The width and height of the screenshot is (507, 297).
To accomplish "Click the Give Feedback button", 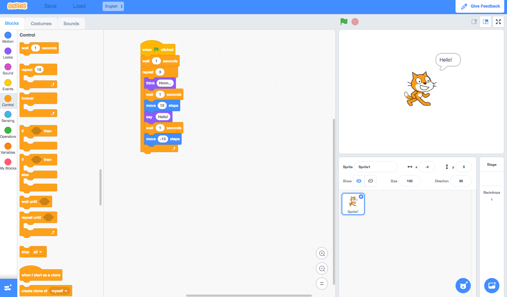I will coord(480,6).
